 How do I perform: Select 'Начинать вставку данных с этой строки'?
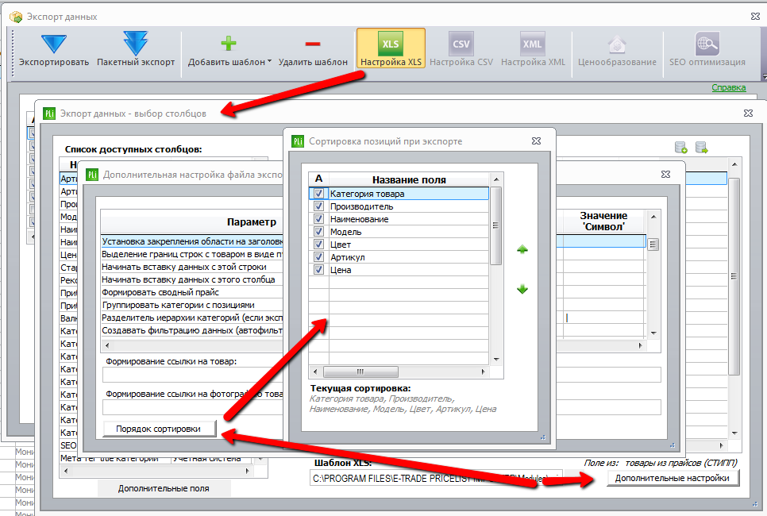tap(192, 267)
